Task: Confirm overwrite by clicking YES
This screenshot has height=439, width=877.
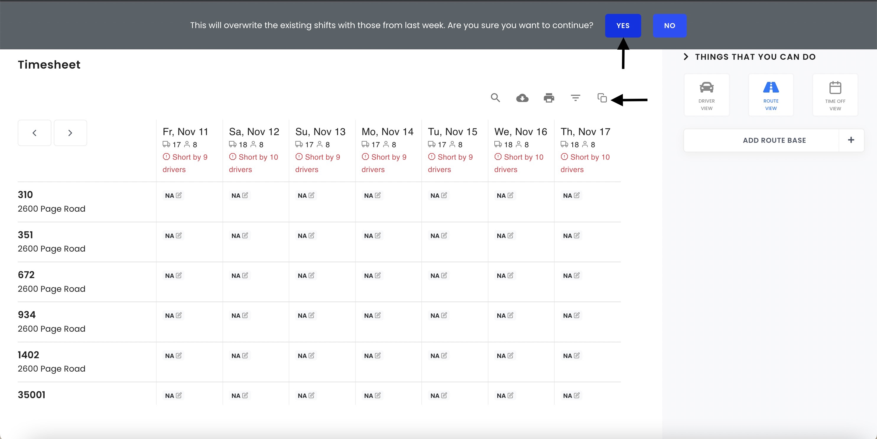Action: [x=623, y=25]
